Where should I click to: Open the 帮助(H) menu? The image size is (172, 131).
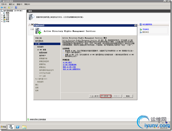[x=27, y=4]
